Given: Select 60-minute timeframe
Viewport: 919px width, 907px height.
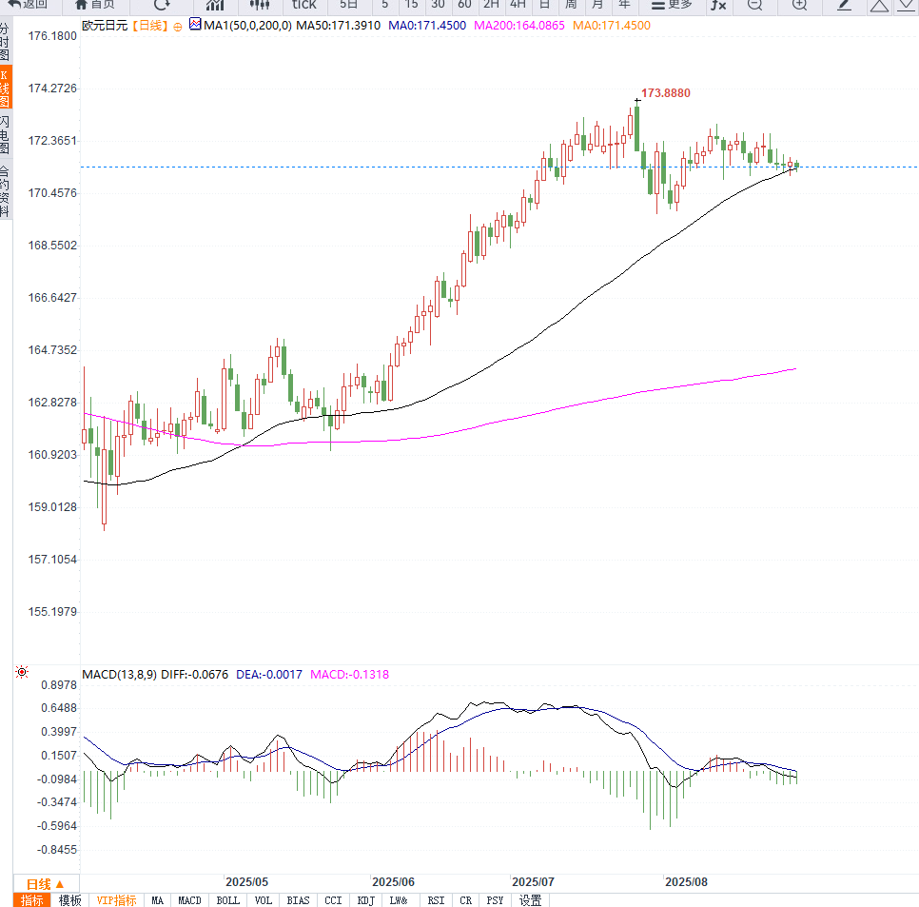Looking at the screenshot, I should coord(464,5).
